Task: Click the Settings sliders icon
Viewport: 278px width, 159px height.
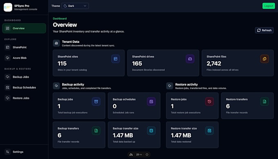Action: [7, 152]
